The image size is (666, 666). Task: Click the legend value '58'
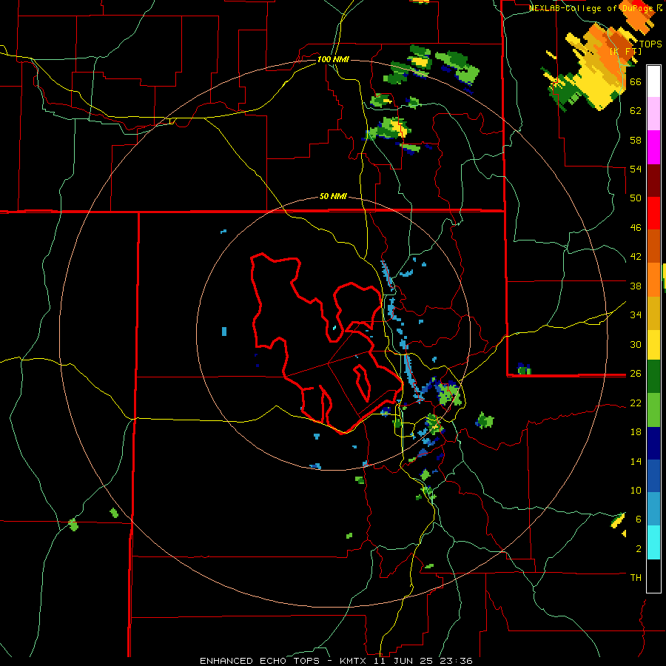pos(636,140)
